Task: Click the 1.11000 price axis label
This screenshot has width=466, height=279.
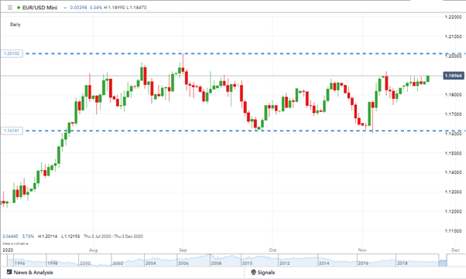Action: (453, 231)
